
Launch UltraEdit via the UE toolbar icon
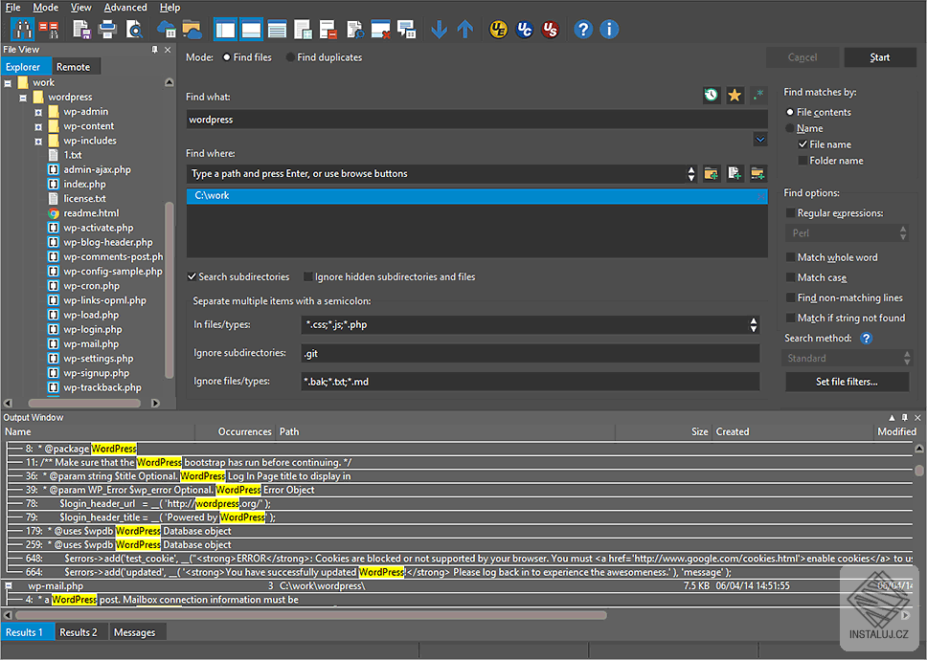[x=498, y=29]
